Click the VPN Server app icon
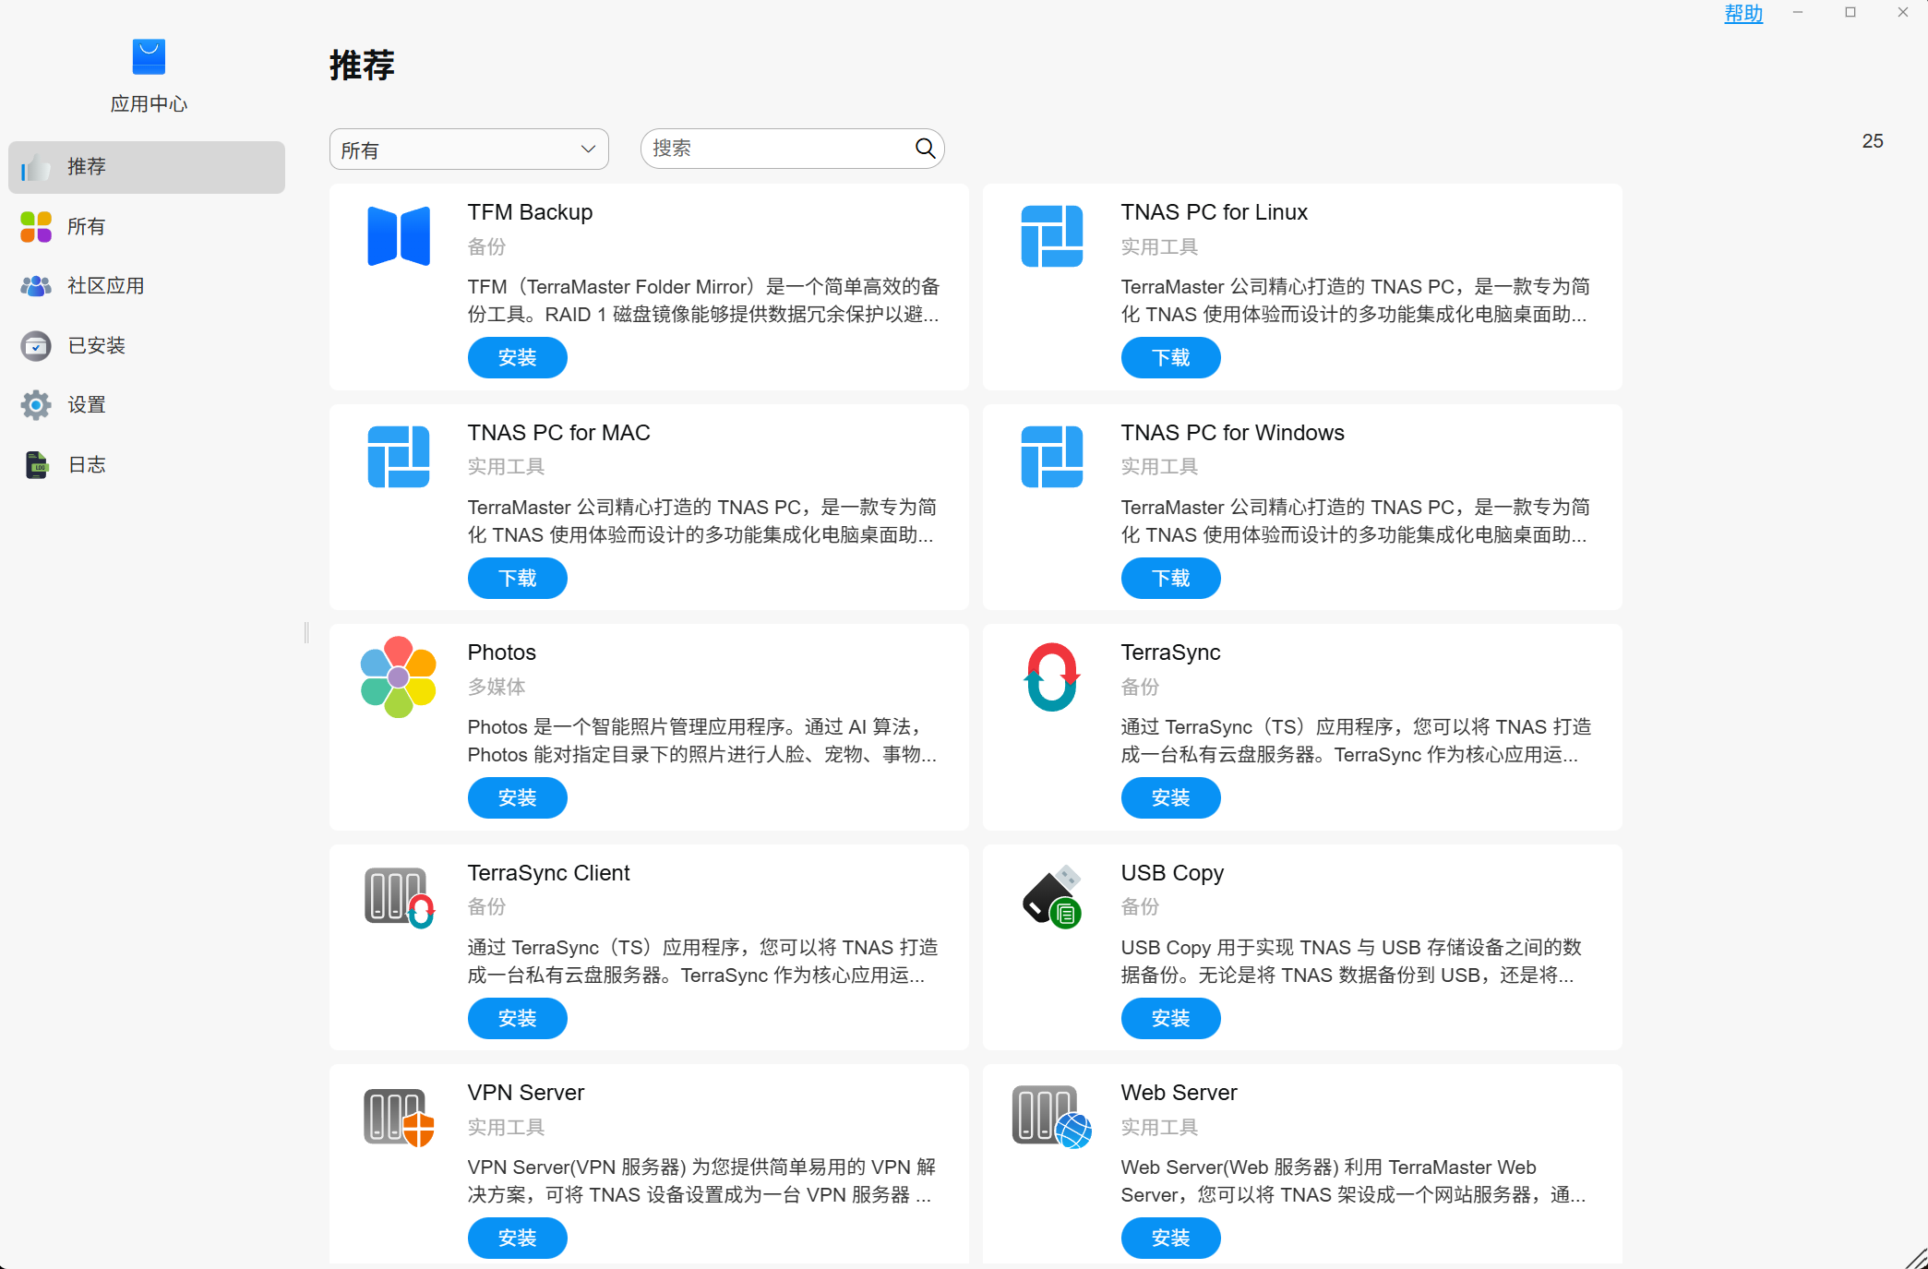 pyautogui.click(x=398, y=1117)
